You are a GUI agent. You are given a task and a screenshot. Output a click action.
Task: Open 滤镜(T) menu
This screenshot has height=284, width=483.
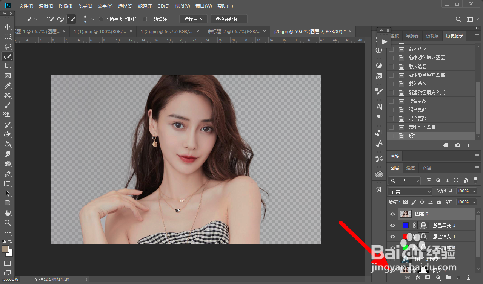(x=145, y=6)
